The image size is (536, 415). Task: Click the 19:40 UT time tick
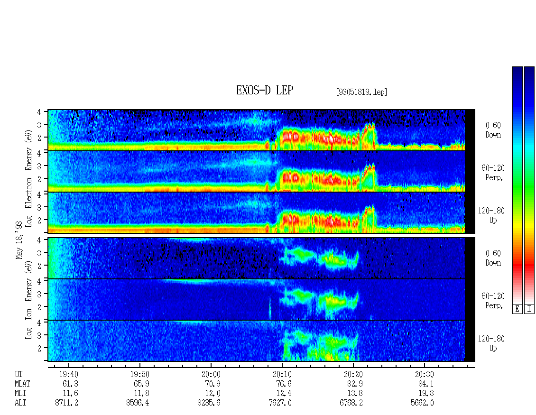point(68,374)
